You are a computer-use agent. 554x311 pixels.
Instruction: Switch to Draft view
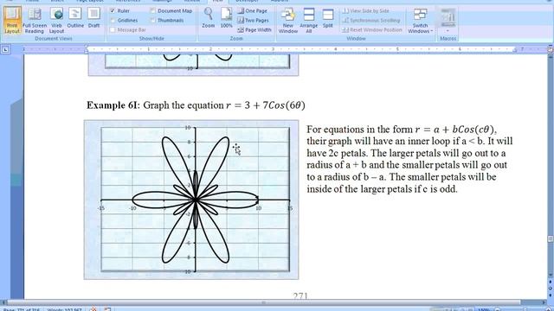tap(93, 17)
